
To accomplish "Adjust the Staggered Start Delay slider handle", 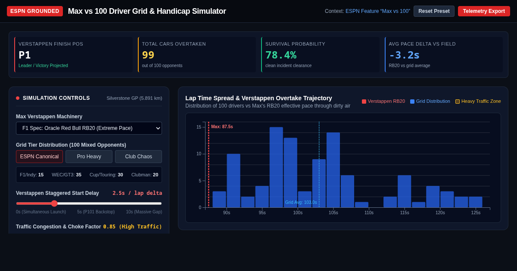I will tap(54, 203).
